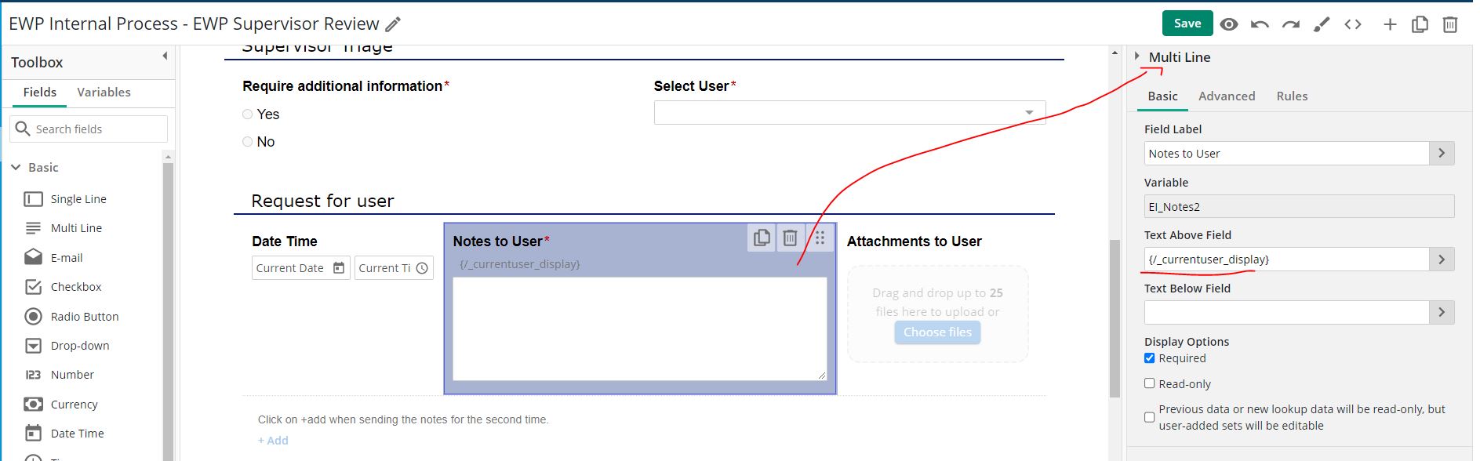The width and height of the screenshot is (1480, 461).
Task: Click the form canvas vertical scrollbar
Action: coord(1115,319)
